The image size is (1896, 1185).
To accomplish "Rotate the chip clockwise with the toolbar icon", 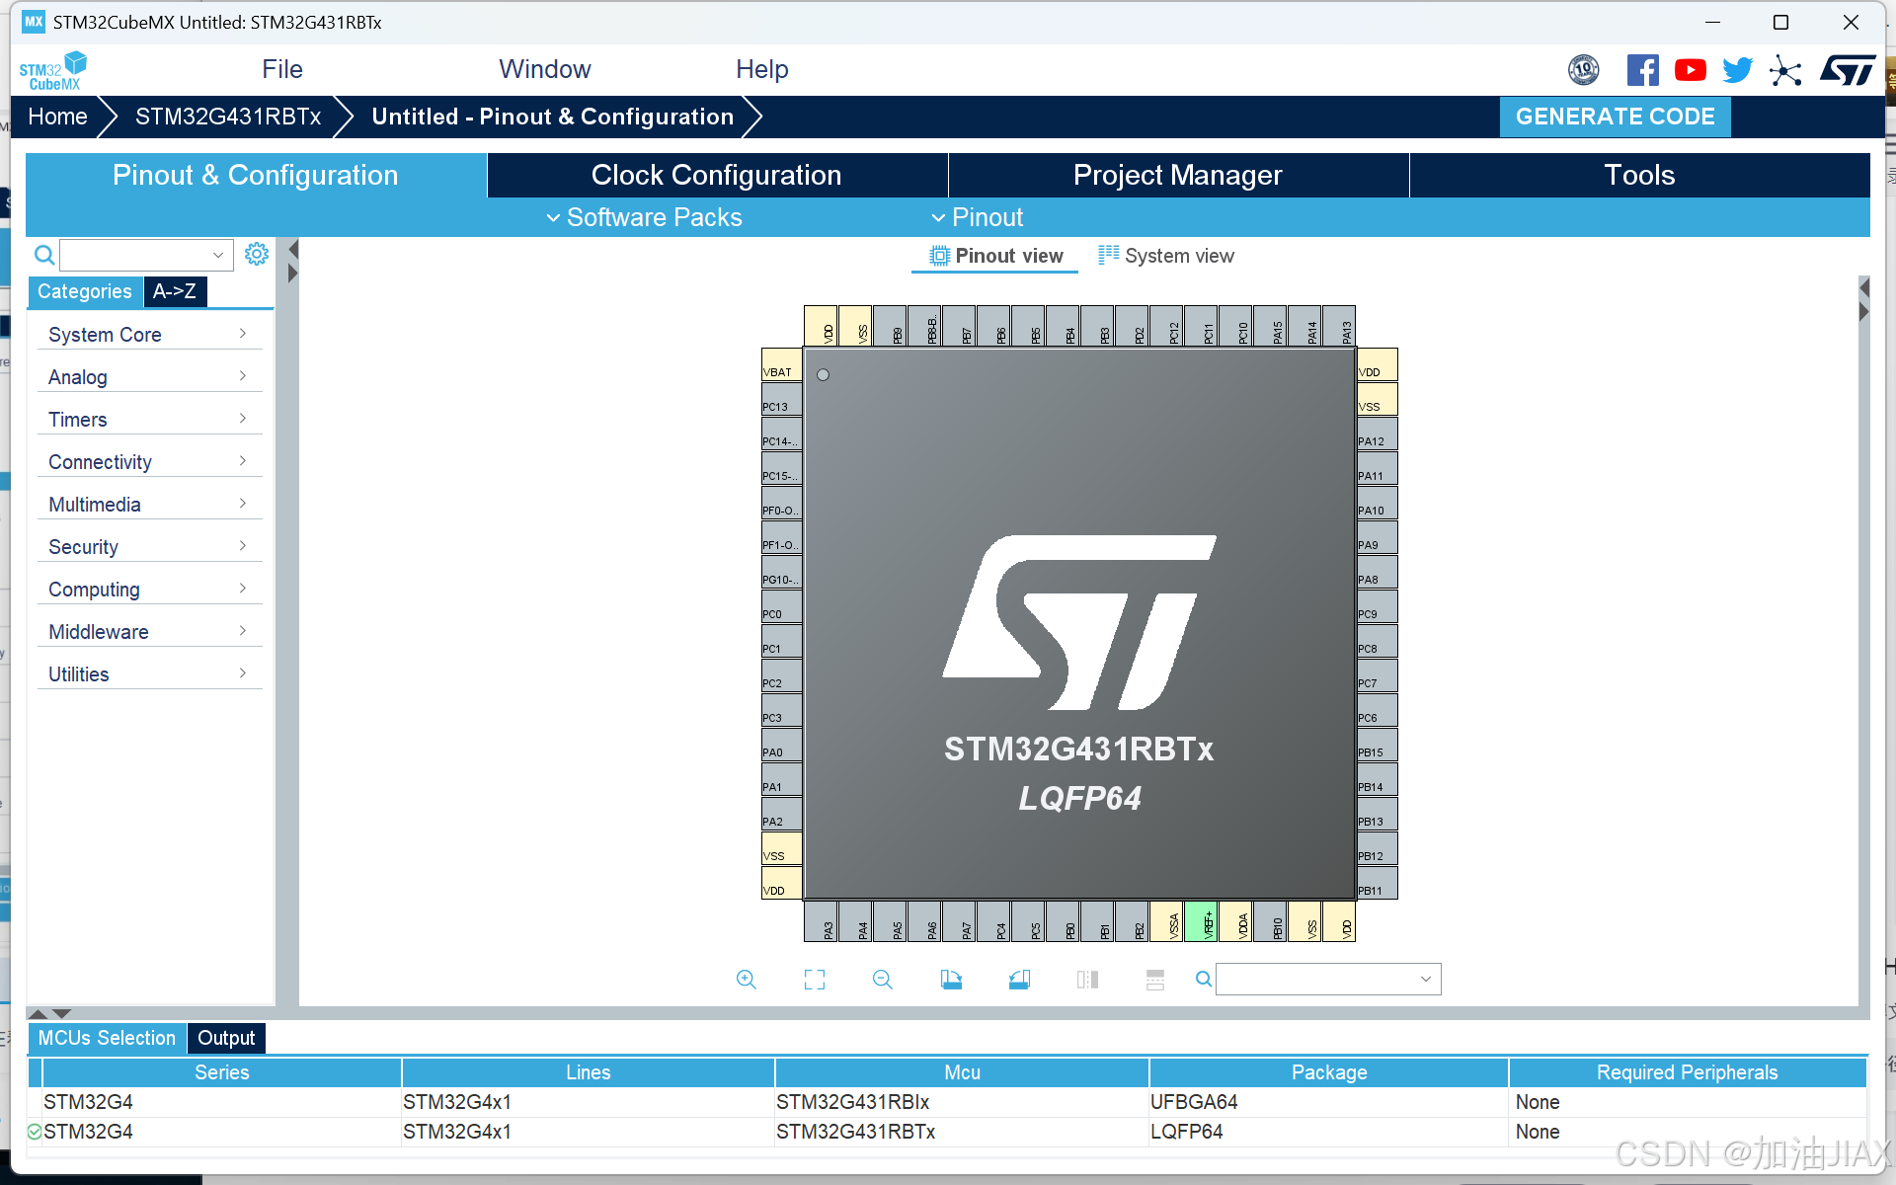I will tap(951, 980).
